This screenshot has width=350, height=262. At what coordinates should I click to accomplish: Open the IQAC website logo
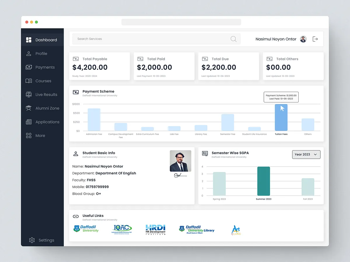pyautogui.click(x=122, y=229)
